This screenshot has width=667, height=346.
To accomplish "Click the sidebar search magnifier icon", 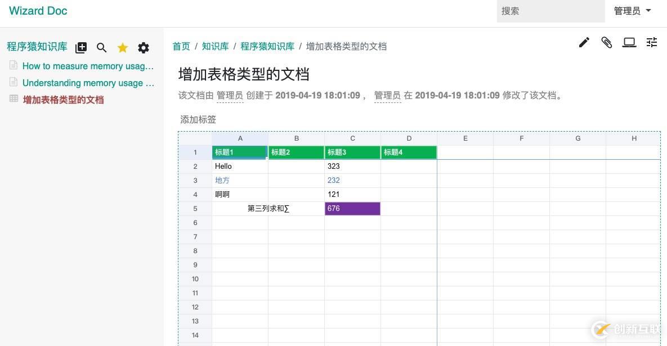I will coord(102,48).
